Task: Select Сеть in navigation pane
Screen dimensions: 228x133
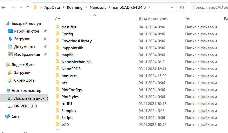Action: 15,116
